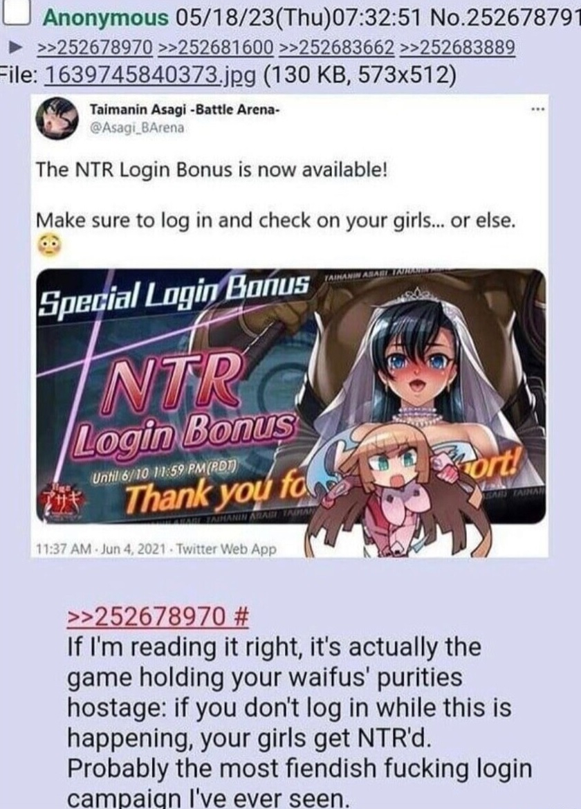This screenshot has width=581, height=809.
Task: Click the @Asagi_BArena handle
Action: pos(137,127)
